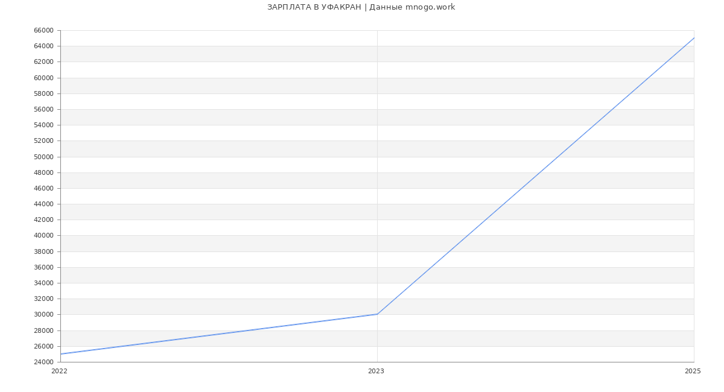The image size is (724, 392).
Task: Click the 2025 x-axis label
Action: tap(692, 371)
